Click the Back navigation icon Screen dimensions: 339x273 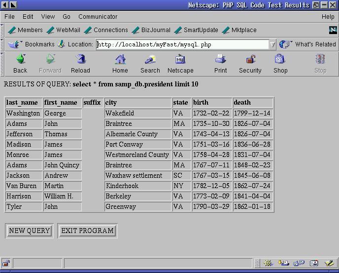[x=20, y=60]
